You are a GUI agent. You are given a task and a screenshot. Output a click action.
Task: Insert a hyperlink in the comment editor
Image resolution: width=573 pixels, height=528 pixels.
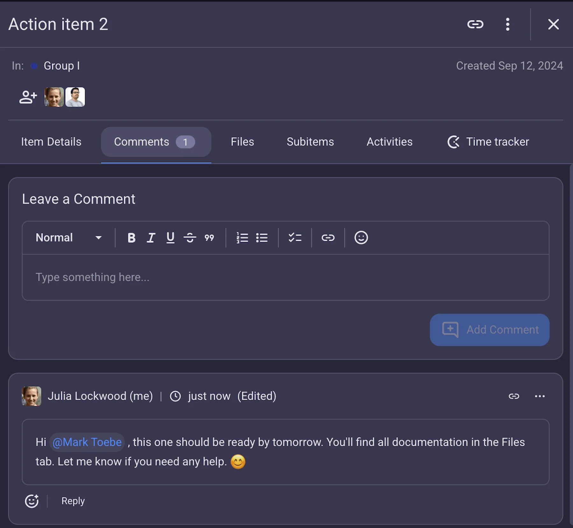pos(328,238)
